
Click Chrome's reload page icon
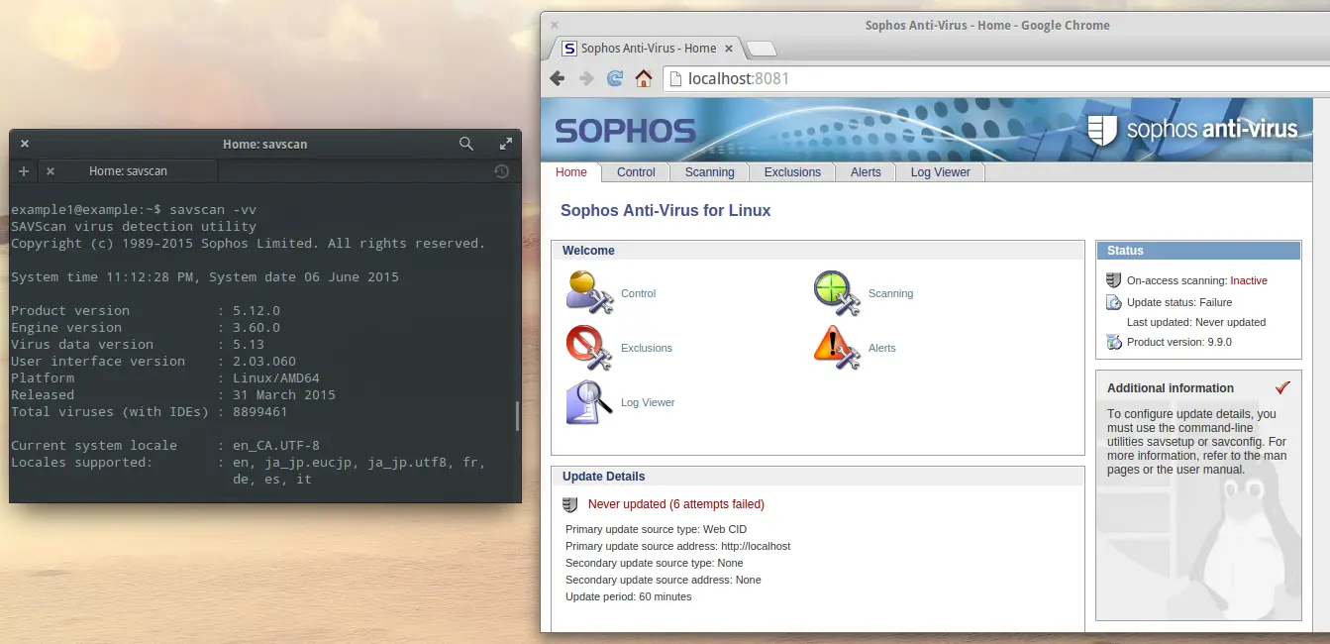tap(615, 78)
